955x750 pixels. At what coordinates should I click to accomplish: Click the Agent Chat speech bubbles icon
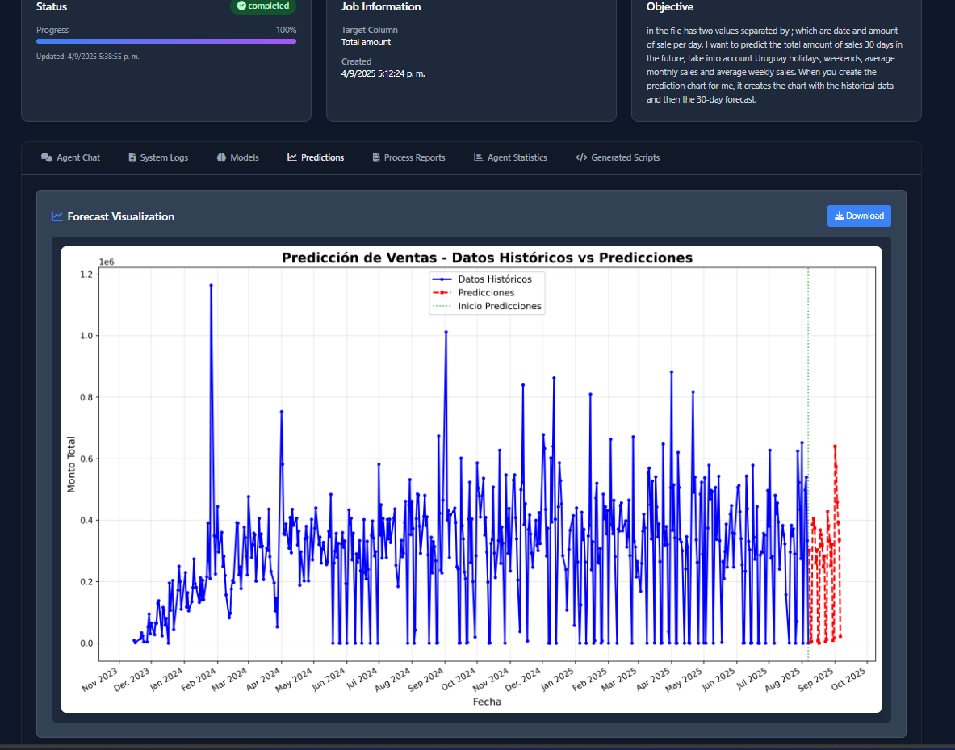(47, 157)
